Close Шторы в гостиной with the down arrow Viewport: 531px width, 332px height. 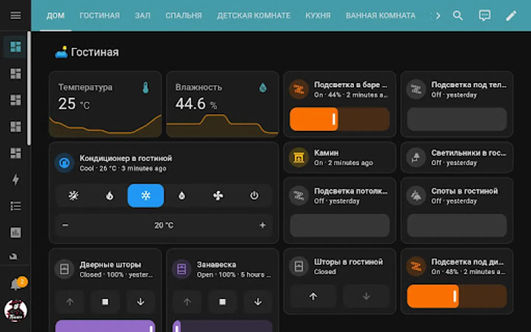coord(366,297)
